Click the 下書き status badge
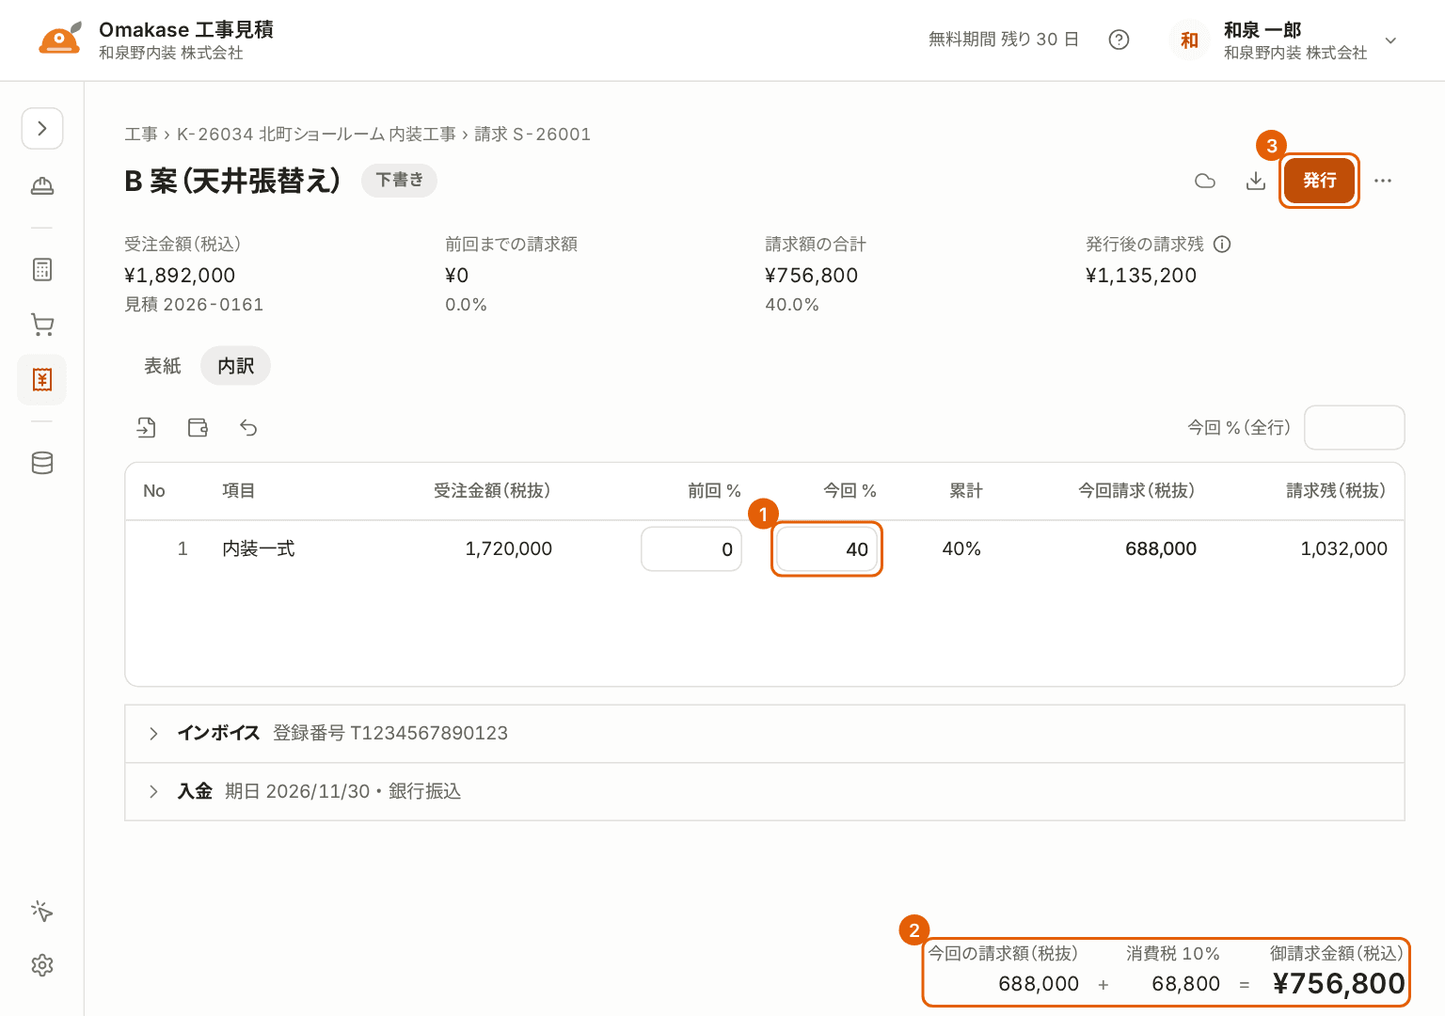Screen dimensions: 1445x1016 tap(400, 180)
